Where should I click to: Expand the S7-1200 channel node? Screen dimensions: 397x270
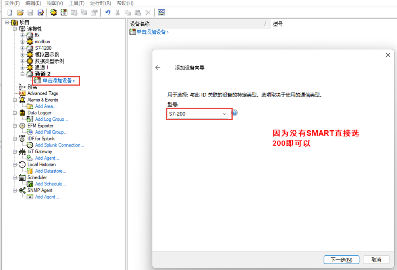pyautogui.click(x=23, y=48)
